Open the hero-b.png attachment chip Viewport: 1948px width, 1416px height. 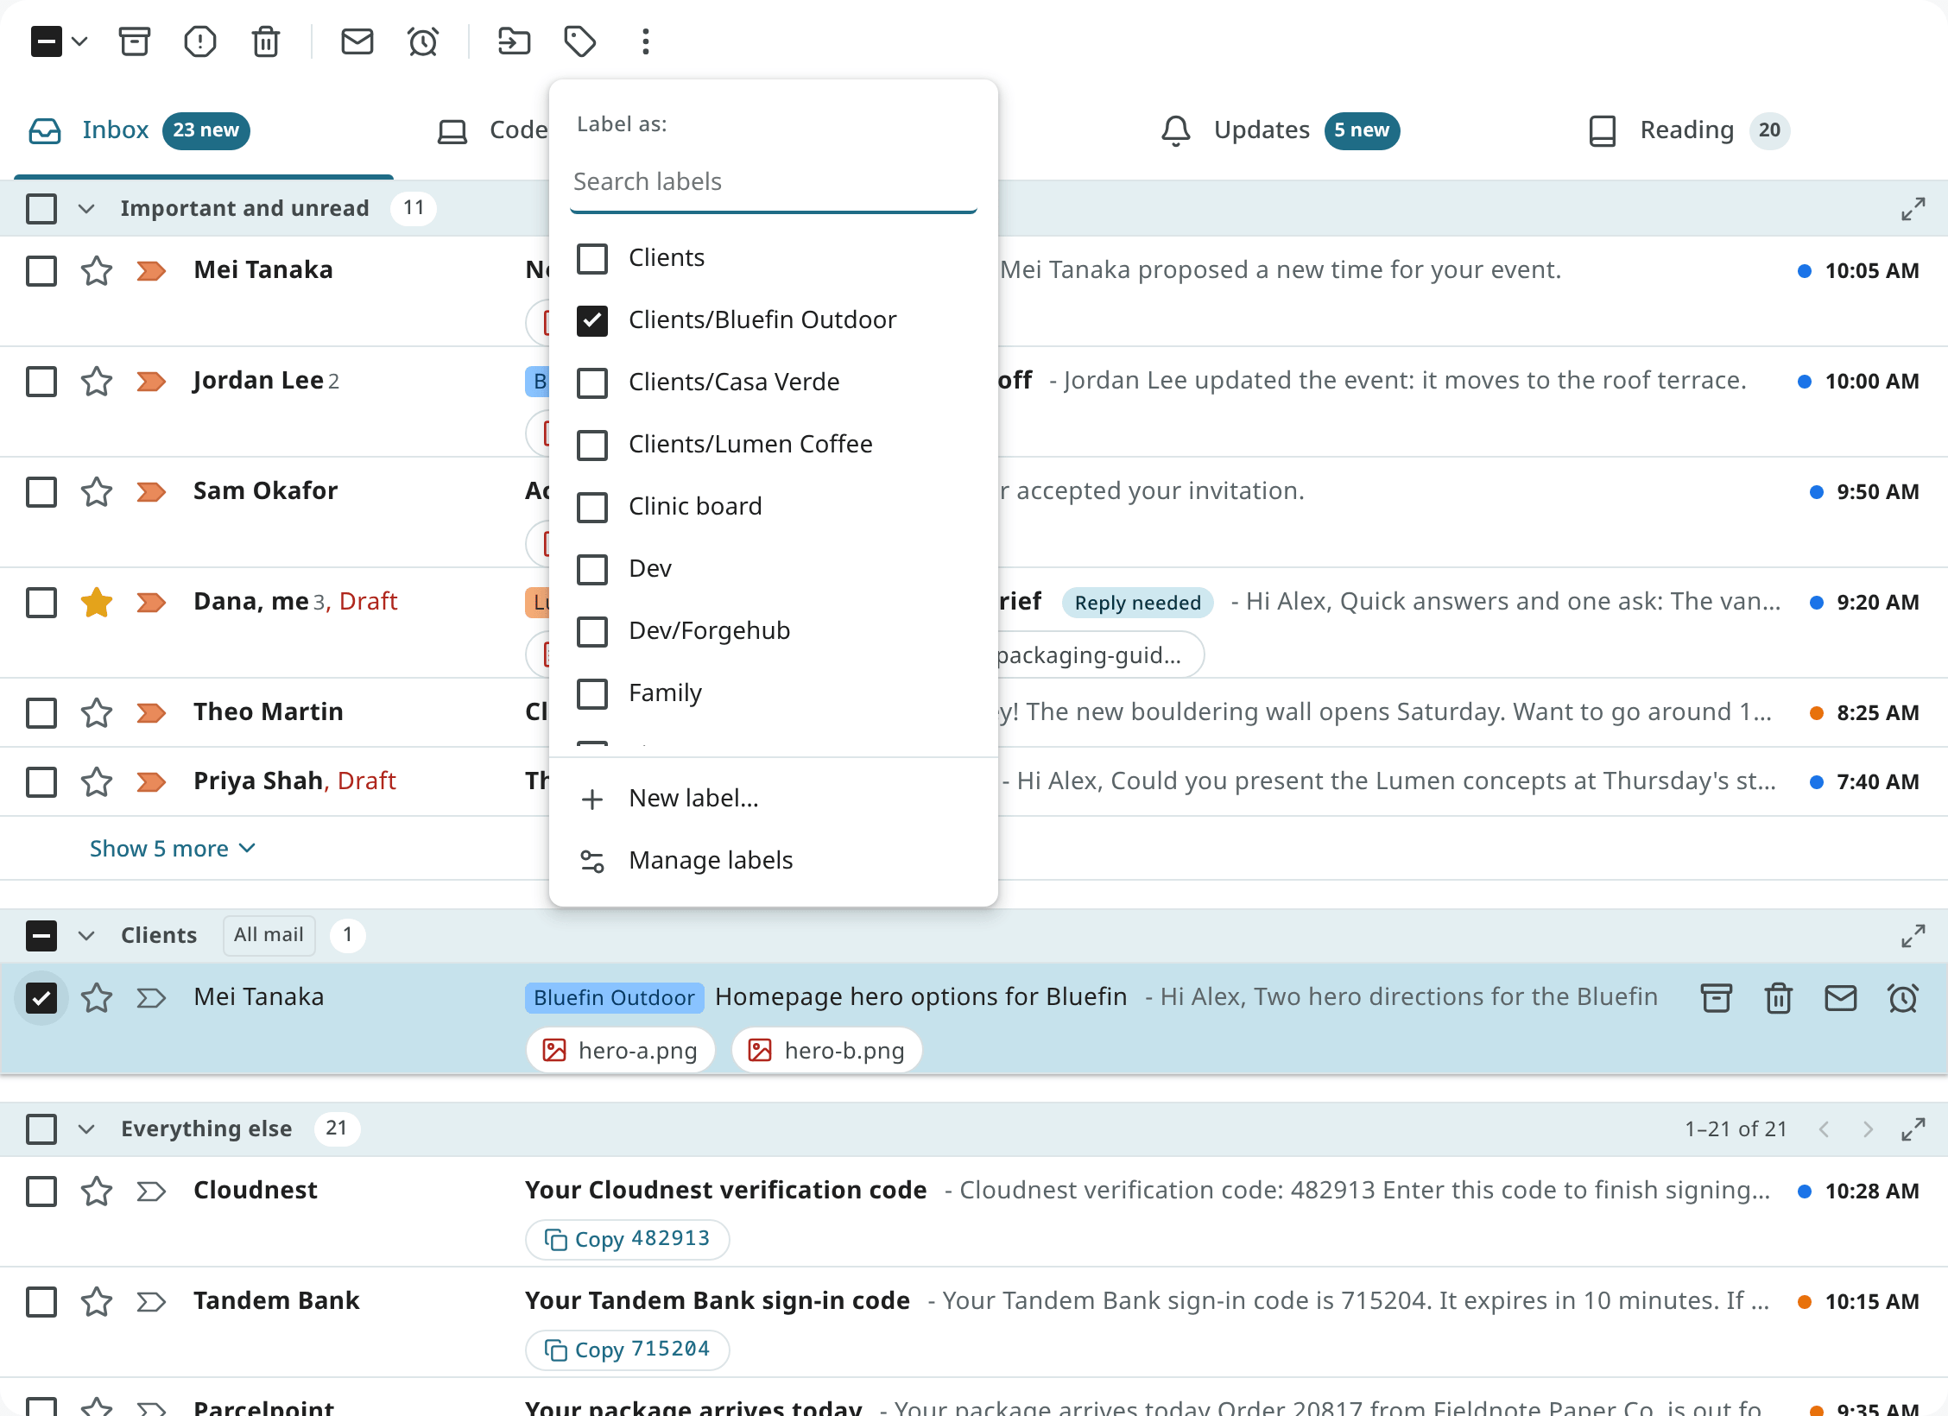click(827, 1051)
